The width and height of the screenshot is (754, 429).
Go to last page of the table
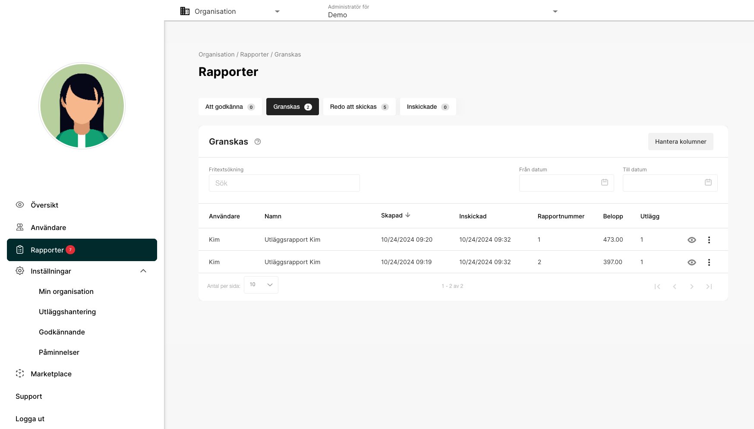click(709, 287)
